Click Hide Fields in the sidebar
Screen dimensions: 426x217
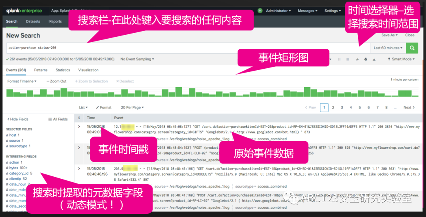click(18, 119)
